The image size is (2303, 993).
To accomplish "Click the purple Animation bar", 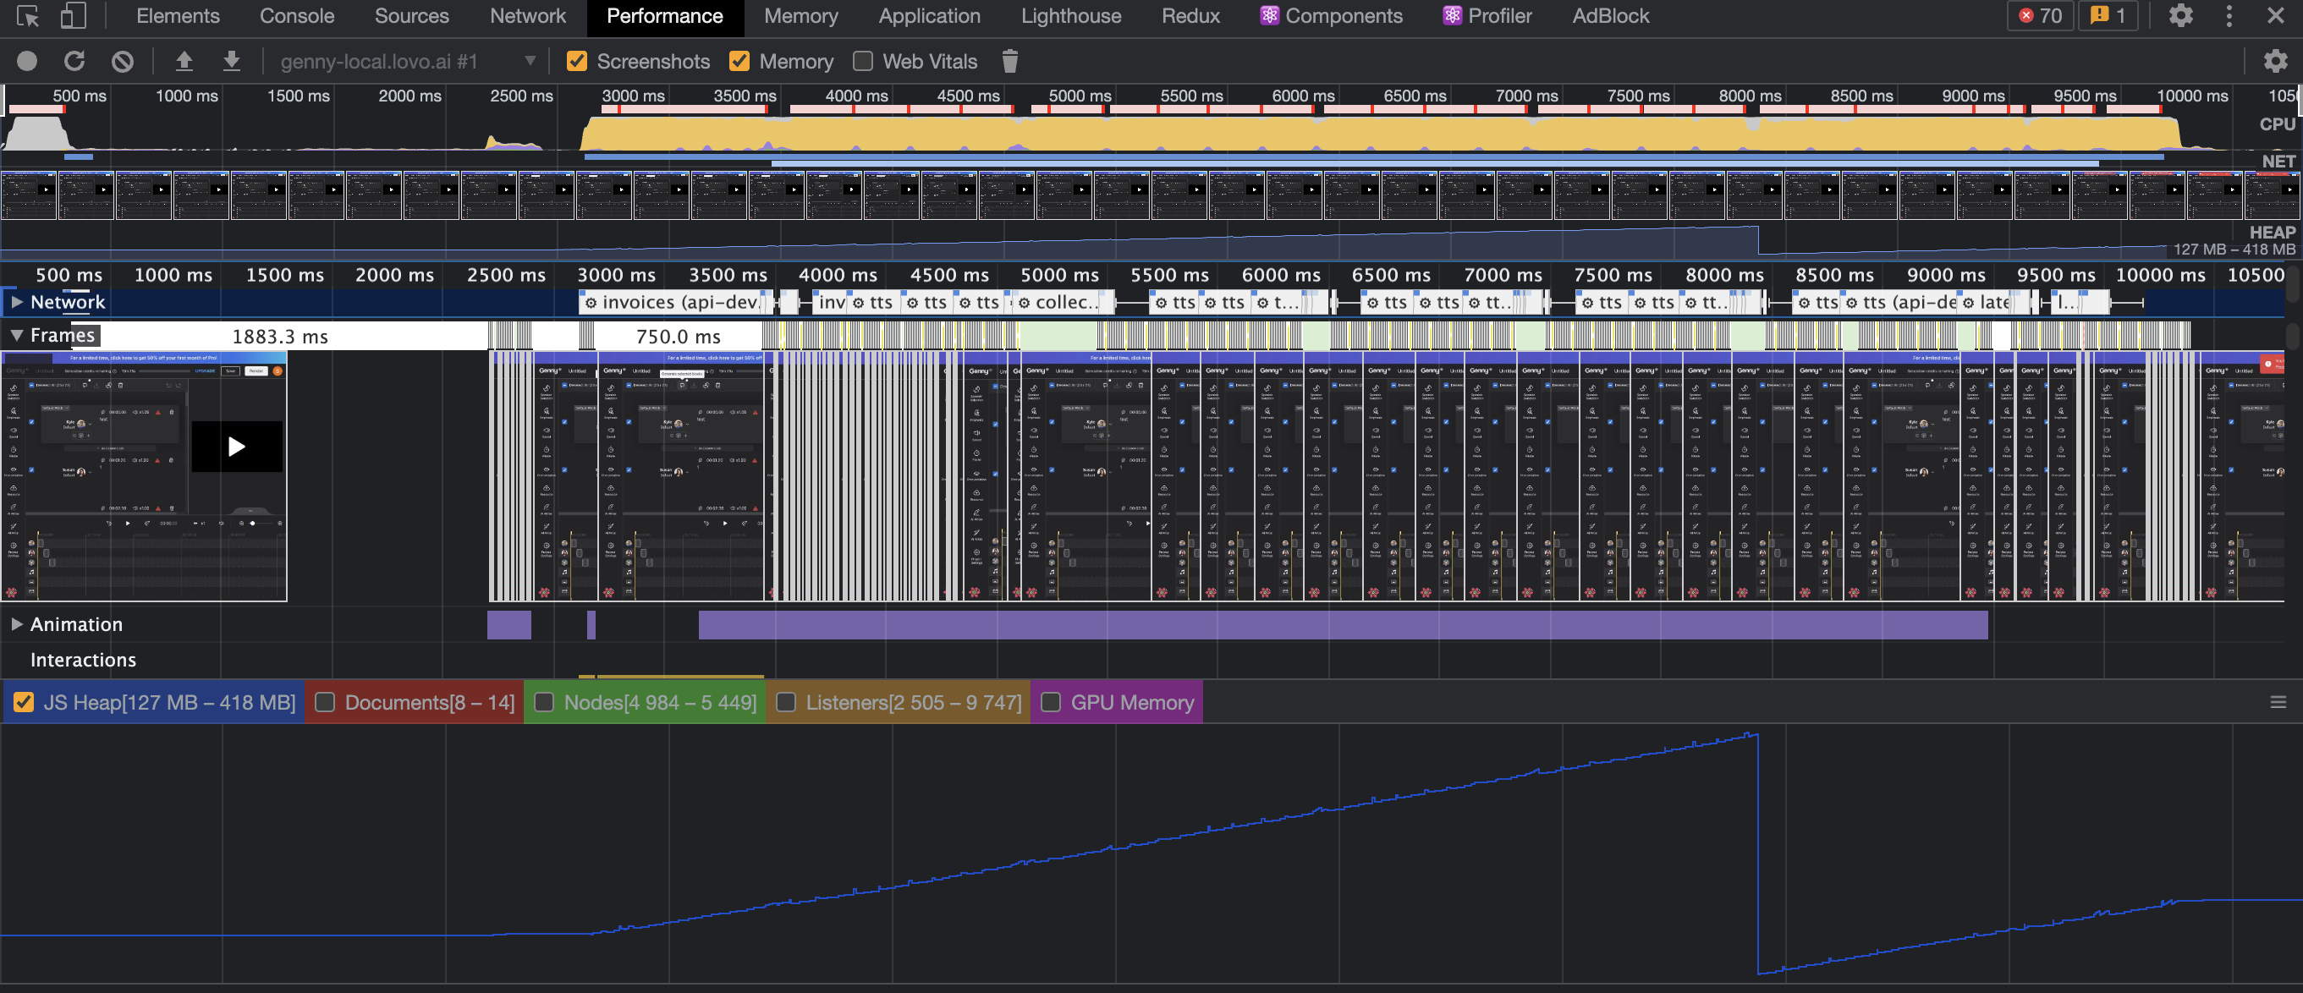I will click(1341, 625).
